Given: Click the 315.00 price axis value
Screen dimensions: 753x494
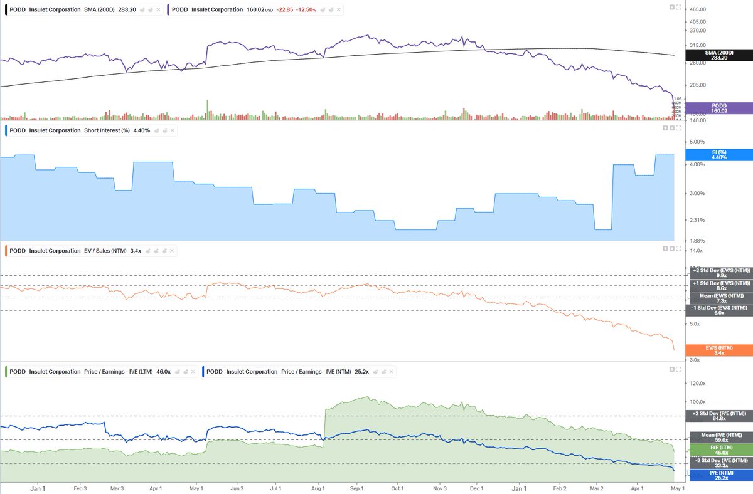Looking at the screenshot, I should click(697, 45).
